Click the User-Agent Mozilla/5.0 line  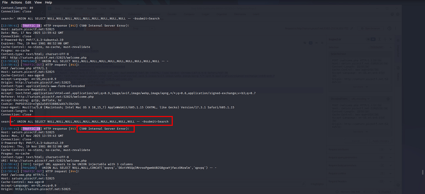click(118, 107)
